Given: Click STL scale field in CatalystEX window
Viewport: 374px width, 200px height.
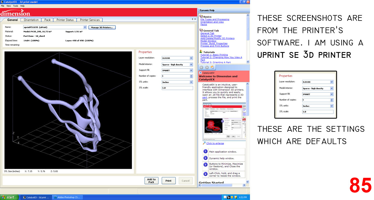Looking at the screenshot, I should click(x=177, y=88).
